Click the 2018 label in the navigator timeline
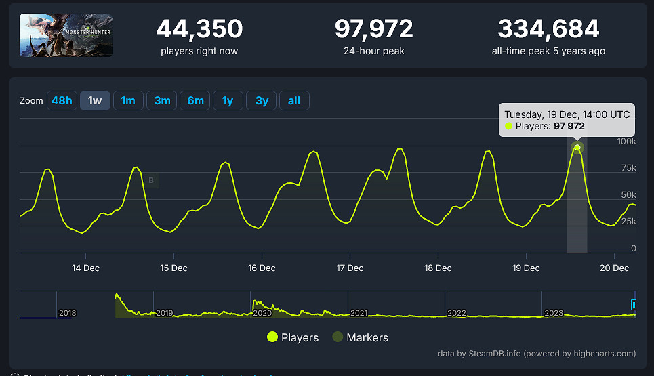654x376 pixels. tap(68, 313)
